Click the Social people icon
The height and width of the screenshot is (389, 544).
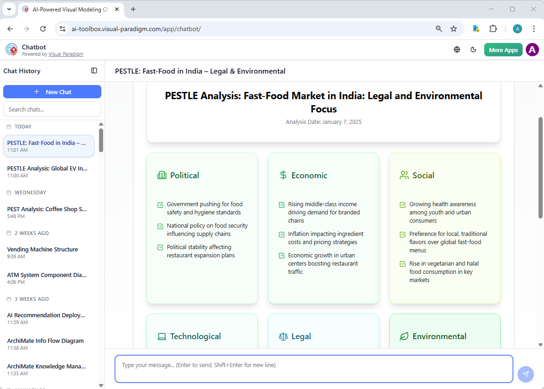pos(404,175)
